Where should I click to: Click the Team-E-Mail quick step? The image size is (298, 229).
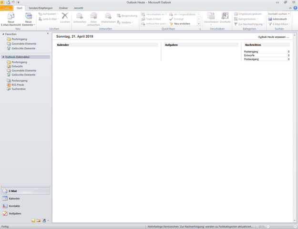pos(151,19)
